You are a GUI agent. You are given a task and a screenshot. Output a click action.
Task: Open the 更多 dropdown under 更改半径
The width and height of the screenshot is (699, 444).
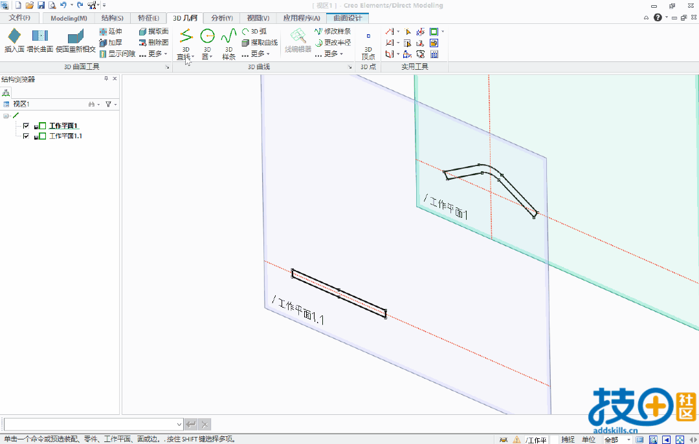pyautogui.click(x=329, y=54)
